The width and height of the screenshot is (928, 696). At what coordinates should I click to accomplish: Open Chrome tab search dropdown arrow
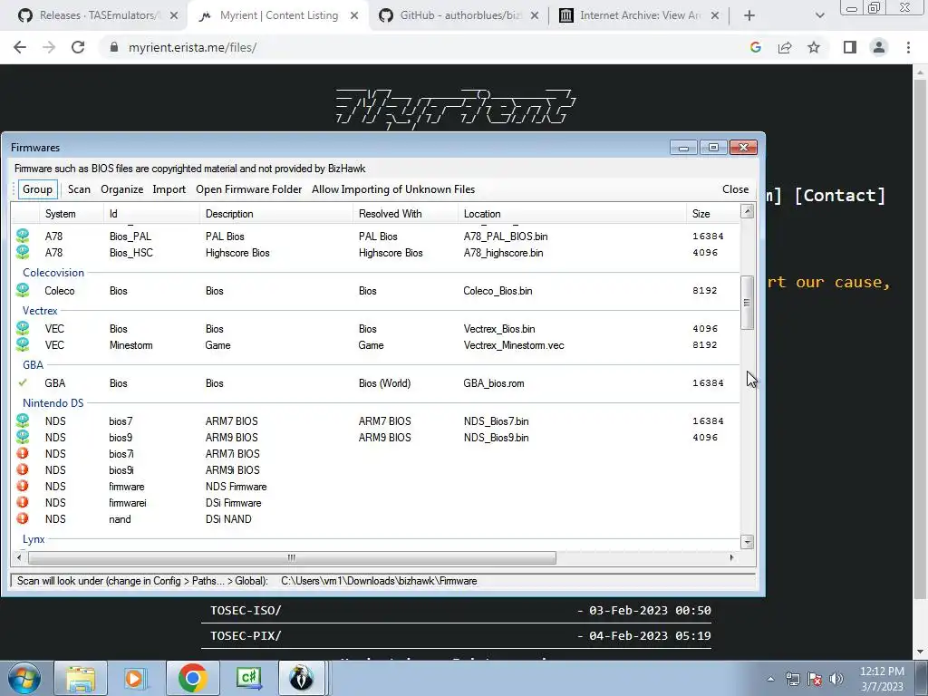pyautogui.click(x=819, y=15)
